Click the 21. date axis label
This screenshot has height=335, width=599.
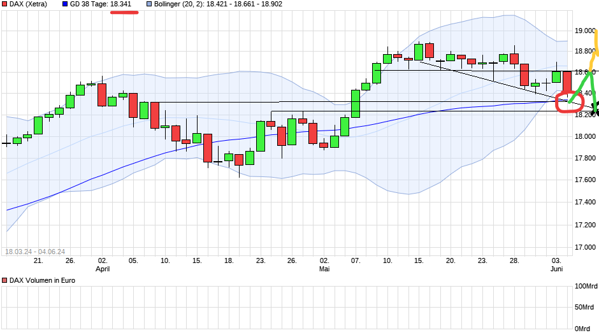pyautogui.click(x=38, y=260)
